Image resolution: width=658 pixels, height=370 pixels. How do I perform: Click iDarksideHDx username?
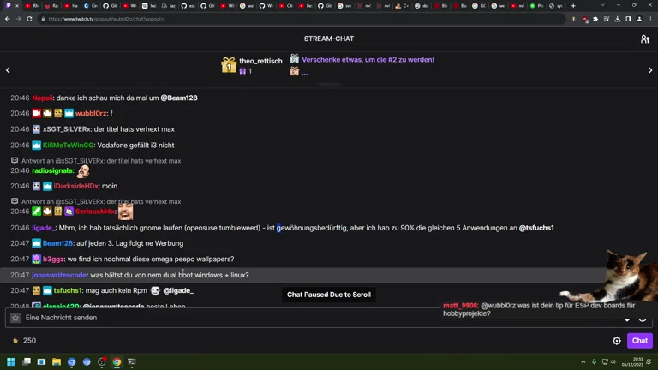76,186
